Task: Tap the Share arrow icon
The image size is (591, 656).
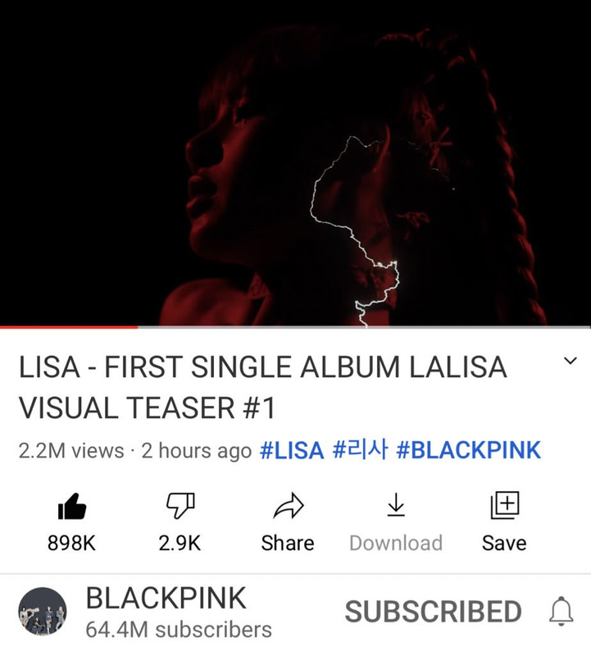Action: pyautogui.click(x=289, y=505)
